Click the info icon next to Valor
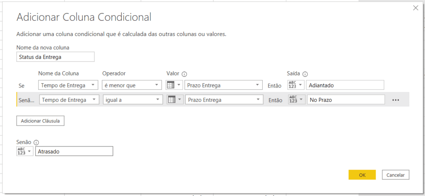425x196 pixels. [x=185, y=74]
